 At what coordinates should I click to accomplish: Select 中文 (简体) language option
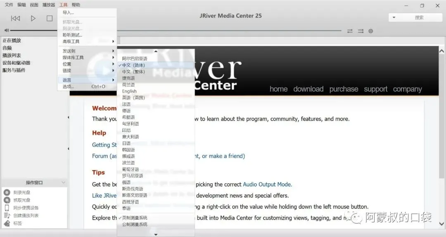156,65
